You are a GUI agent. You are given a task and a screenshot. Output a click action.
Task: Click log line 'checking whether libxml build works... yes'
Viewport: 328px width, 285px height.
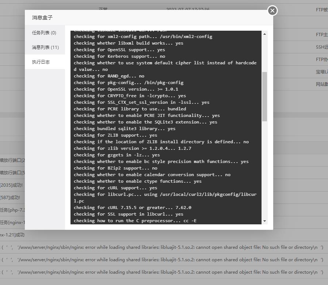(129, 43)
